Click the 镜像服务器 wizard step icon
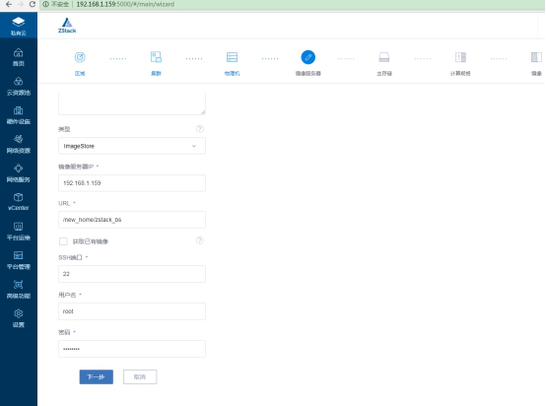This screenshot has width=546, height=406. (x=308, y=57)
